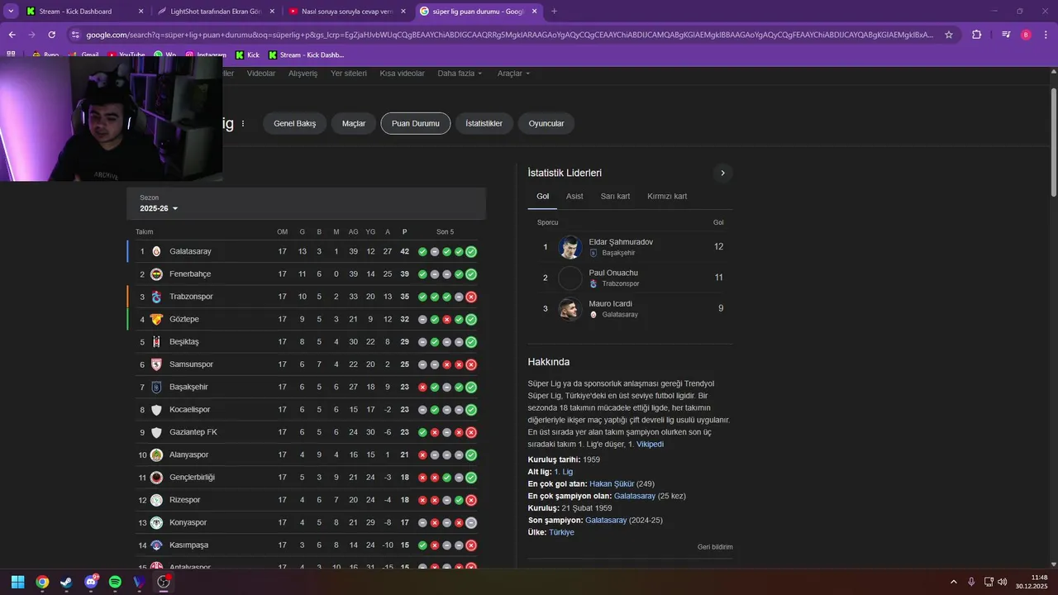This screenshot has width=1058, height=595.
Task: Open the Windows Start menu
Action: 17,582
